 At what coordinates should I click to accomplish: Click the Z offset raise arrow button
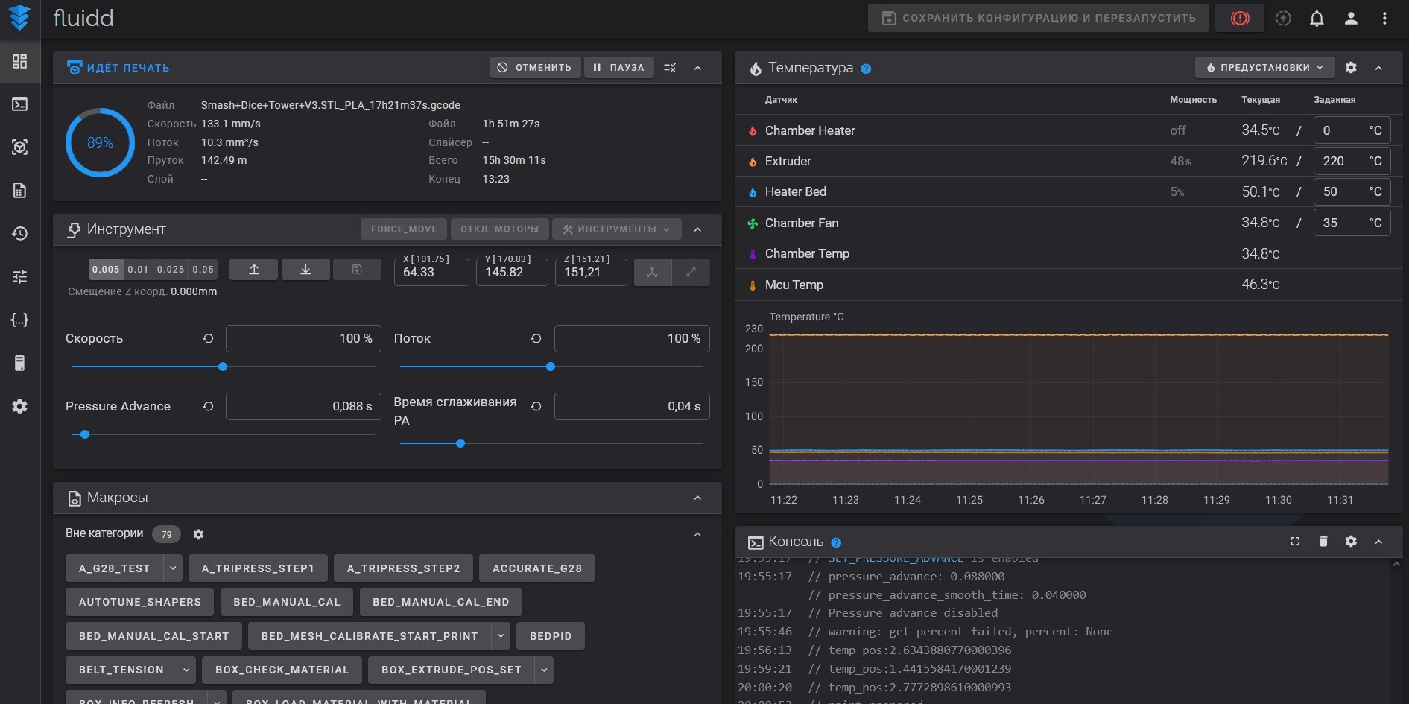[x=253, y=270]
